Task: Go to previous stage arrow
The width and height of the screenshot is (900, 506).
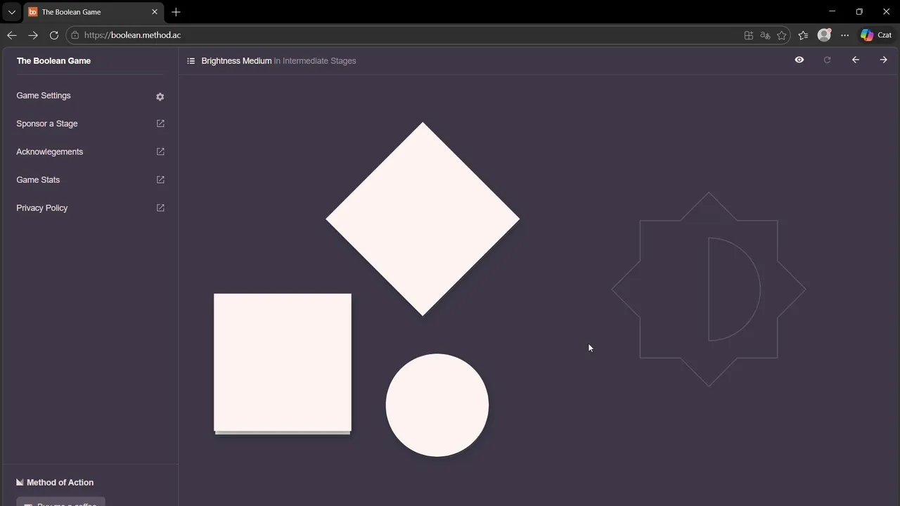Action: (x=856, y=60)
